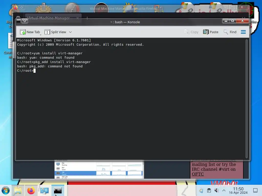The height and width of the screenshot is (196, 262).
Task: Click Split View in Konsole toolbar
Action: 55,32
